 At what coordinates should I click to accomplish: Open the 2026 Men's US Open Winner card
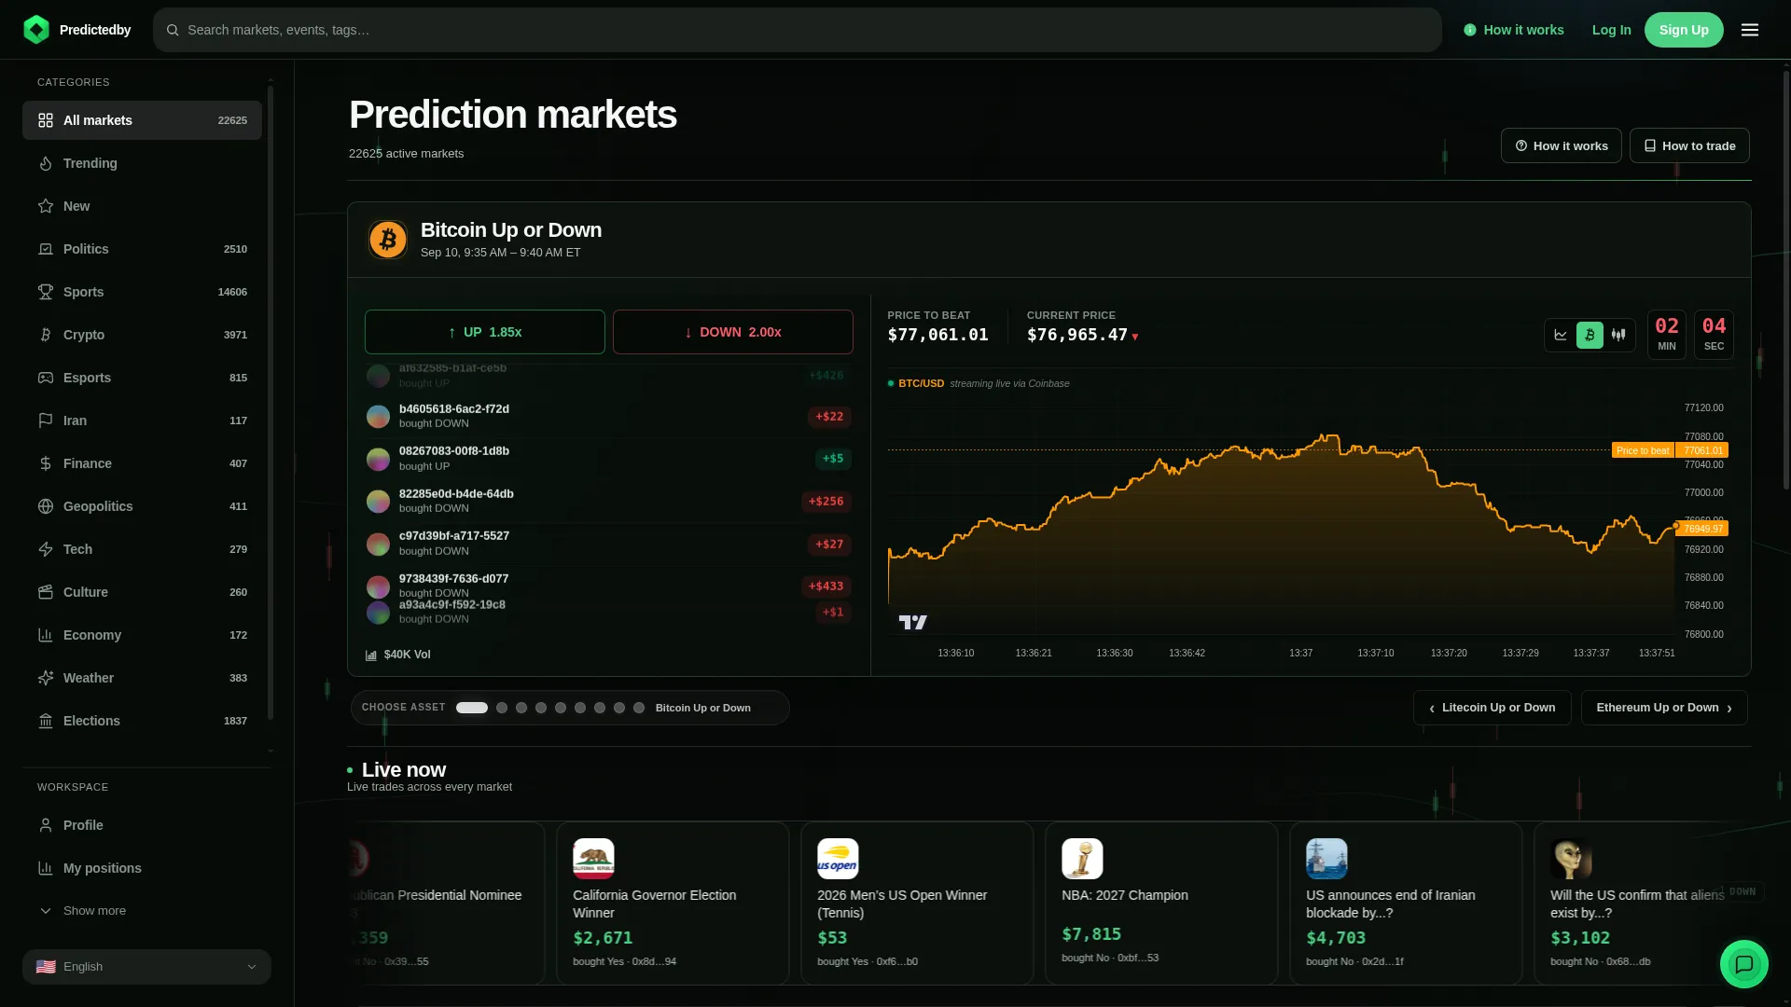click(917, 903)
